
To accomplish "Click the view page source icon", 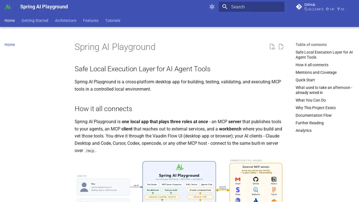I will tap(272, 47).
